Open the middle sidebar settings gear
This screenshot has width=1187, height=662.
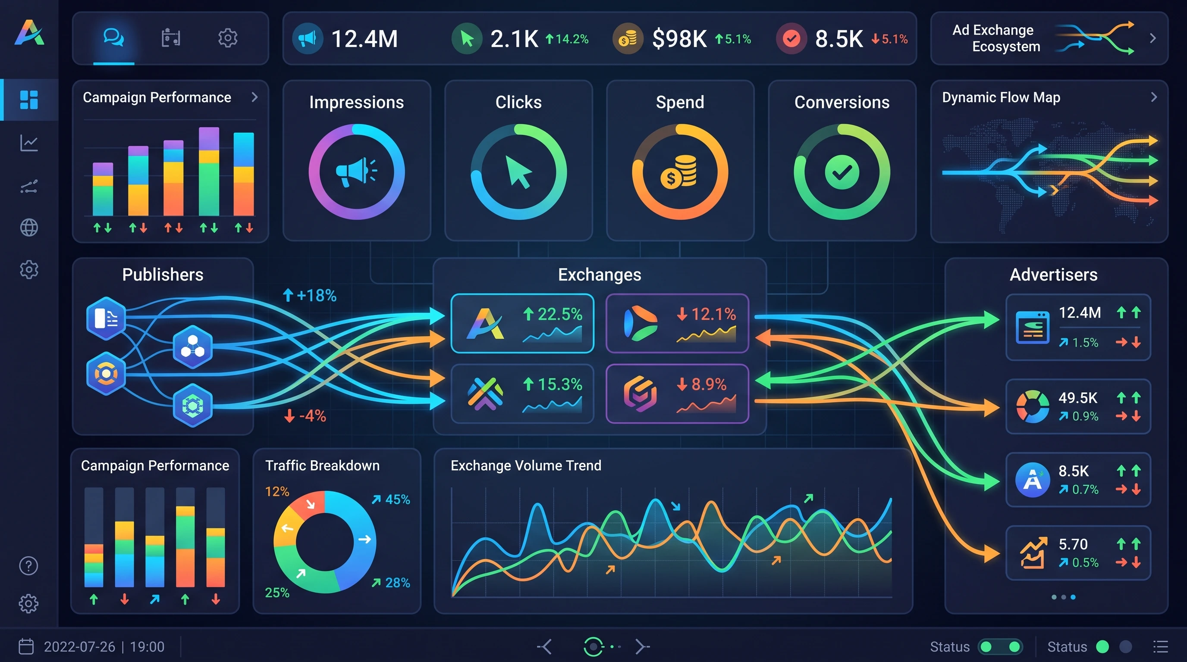click(x=29, y=269)
